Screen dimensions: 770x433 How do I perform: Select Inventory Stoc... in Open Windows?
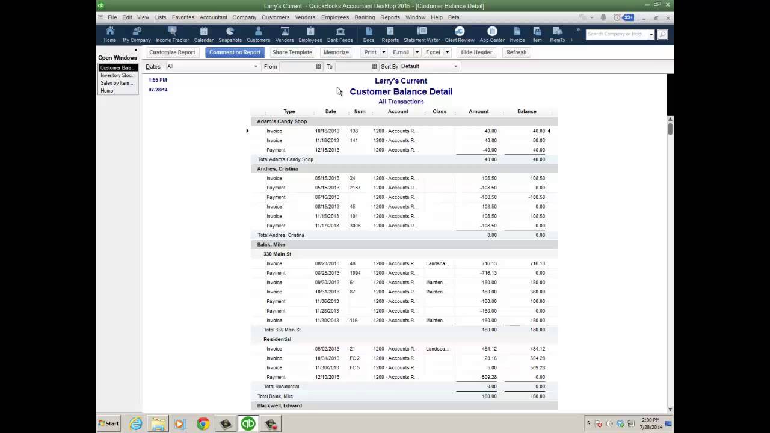(117, 75)
